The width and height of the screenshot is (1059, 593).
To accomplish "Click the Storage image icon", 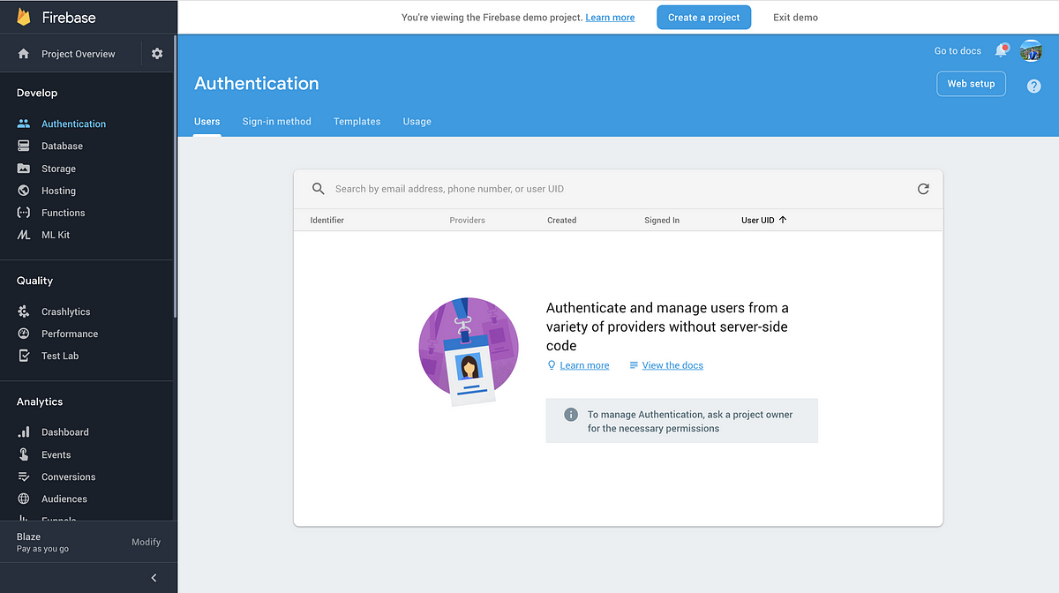I will 24,169.
